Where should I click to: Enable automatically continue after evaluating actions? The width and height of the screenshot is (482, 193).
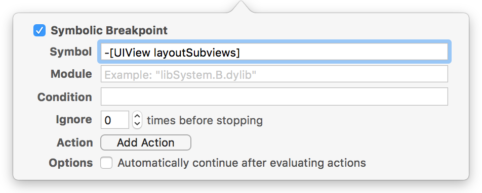pos(106,163)
